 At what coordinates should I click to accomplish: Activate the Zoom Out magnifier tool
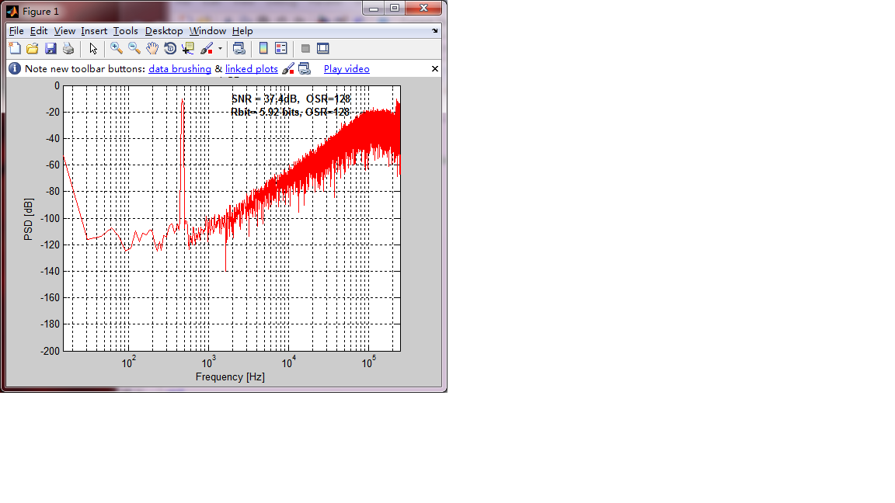click(x=134, y=48)
